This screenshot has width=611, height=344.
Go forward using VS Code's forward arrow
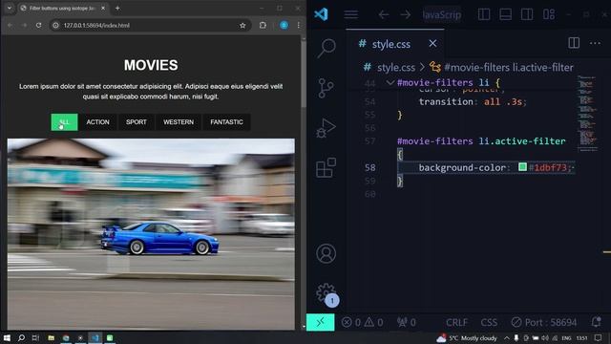coord(405,15)
